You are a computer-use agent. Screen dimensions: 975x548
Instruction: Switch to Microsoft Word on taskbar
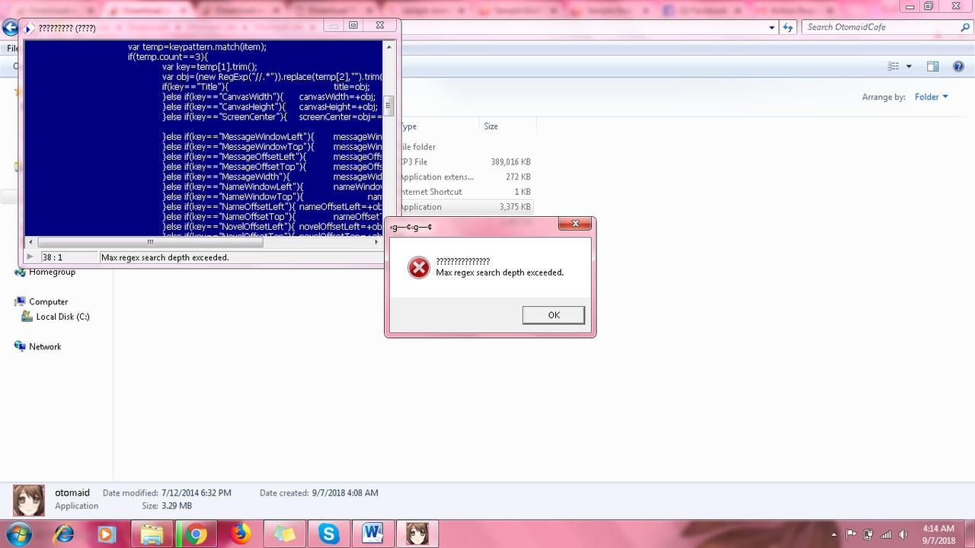372,534
